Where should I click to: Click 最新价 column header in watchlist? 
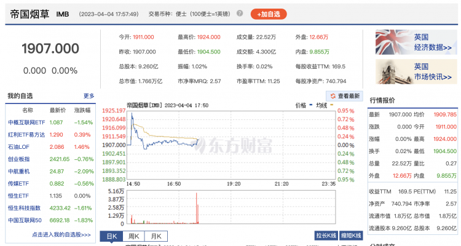click(x=58, y=110)
